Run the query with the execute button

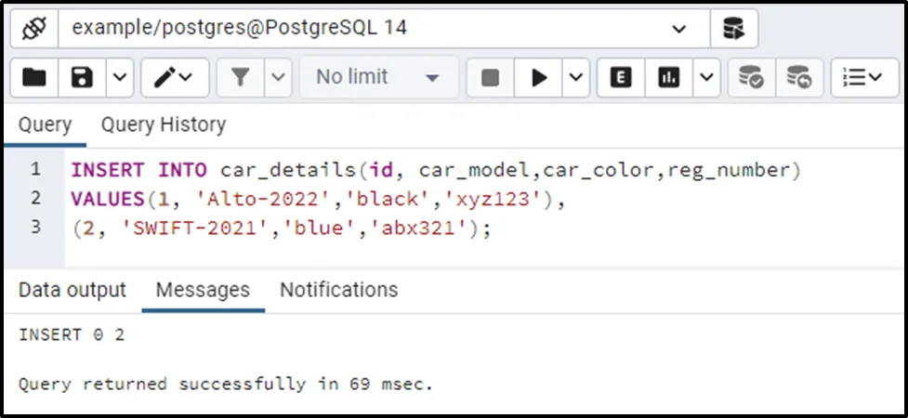click(x=539, y=77)
